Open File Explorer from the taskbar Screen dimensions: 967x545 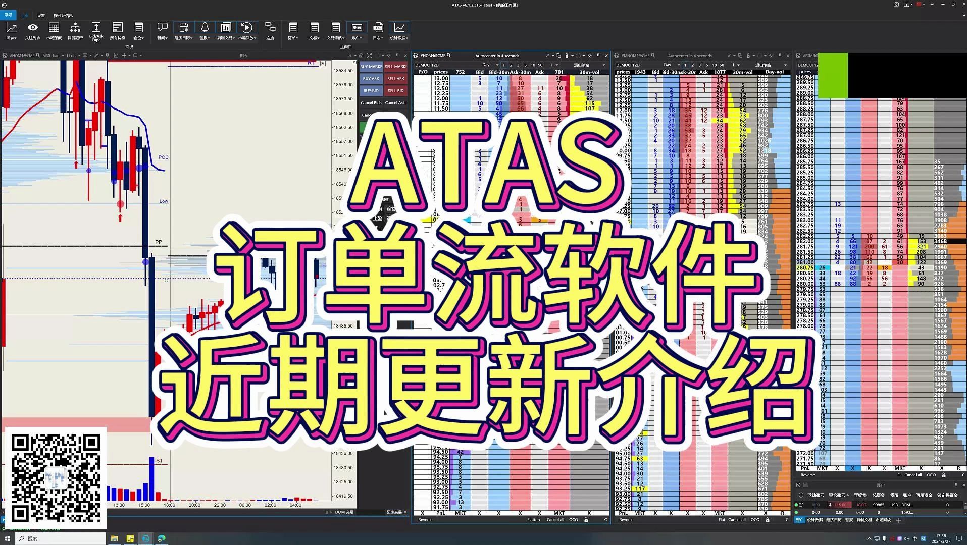[115, 538]
